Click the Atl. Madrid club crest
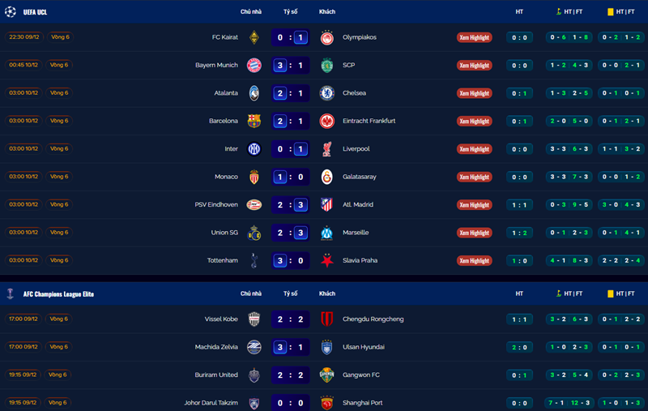 click(326, 205)
